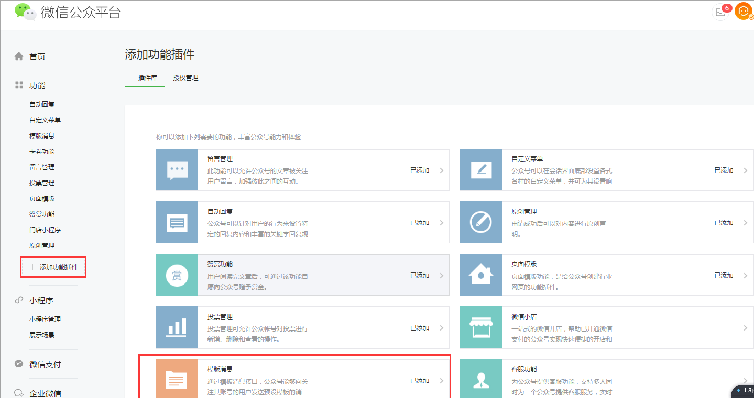754x398 pixels.
Task: Open 页面模版 in the sidebar
Action: coord(42,199)
